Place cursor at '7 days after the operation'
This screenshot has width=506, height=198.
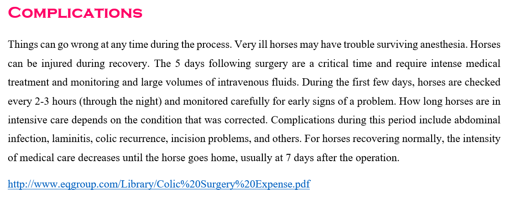342,158
